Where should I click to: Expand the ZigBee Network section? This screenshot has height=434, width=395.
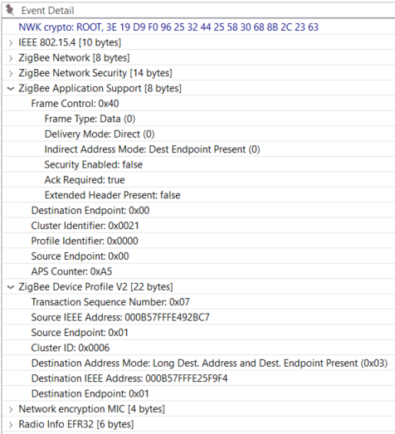[x=11, y=58]
